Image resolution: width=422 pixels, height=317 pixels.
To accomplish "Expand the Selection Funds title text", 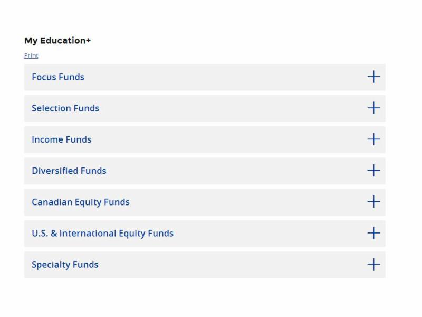I will (65, 108).
